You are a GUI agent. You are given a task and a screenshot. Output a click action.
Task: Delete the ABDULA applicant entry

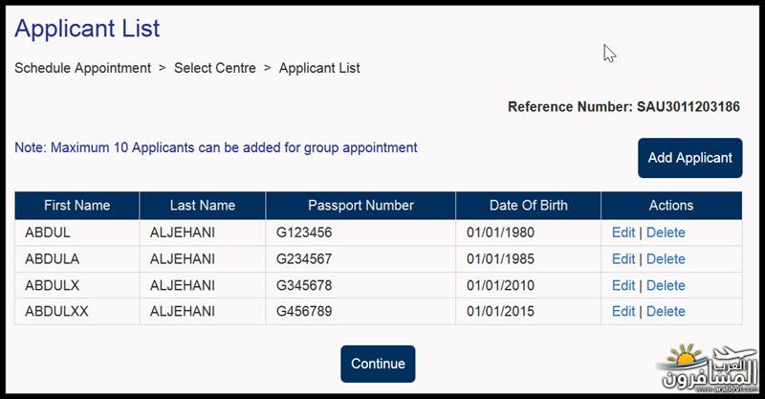coord(666,259)
